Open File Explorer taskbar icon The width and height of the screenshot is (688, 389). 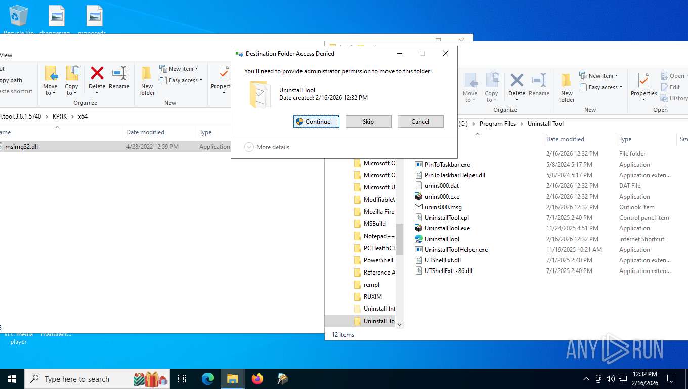[232, 379]
